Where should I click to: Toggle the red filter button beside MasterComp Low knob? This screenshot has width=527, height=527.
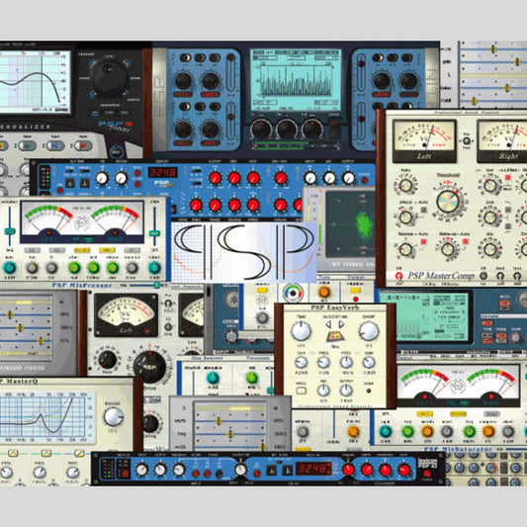(508, 177)
